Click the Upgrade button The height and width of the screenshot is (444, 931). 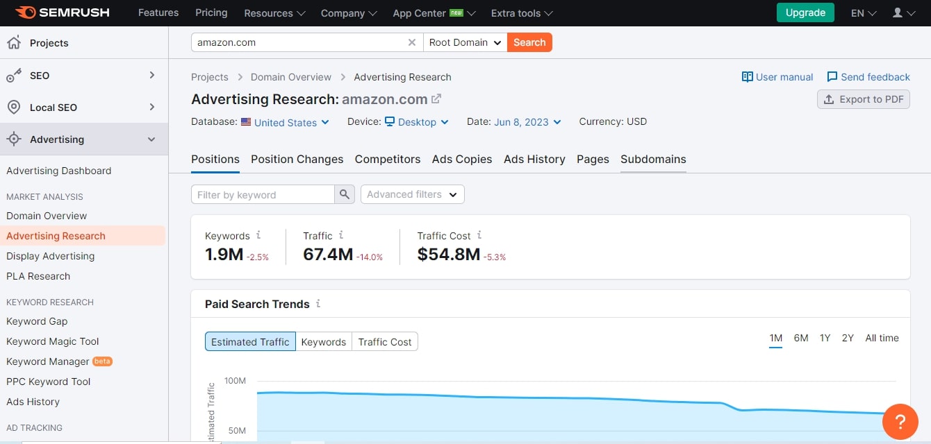(805, 12)
